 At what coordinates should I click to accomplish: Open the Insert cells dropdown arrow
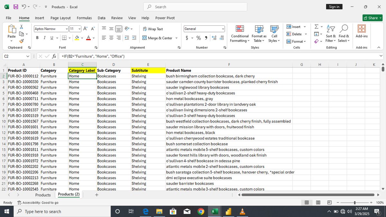pyautogui.click(x=305, y=27)
